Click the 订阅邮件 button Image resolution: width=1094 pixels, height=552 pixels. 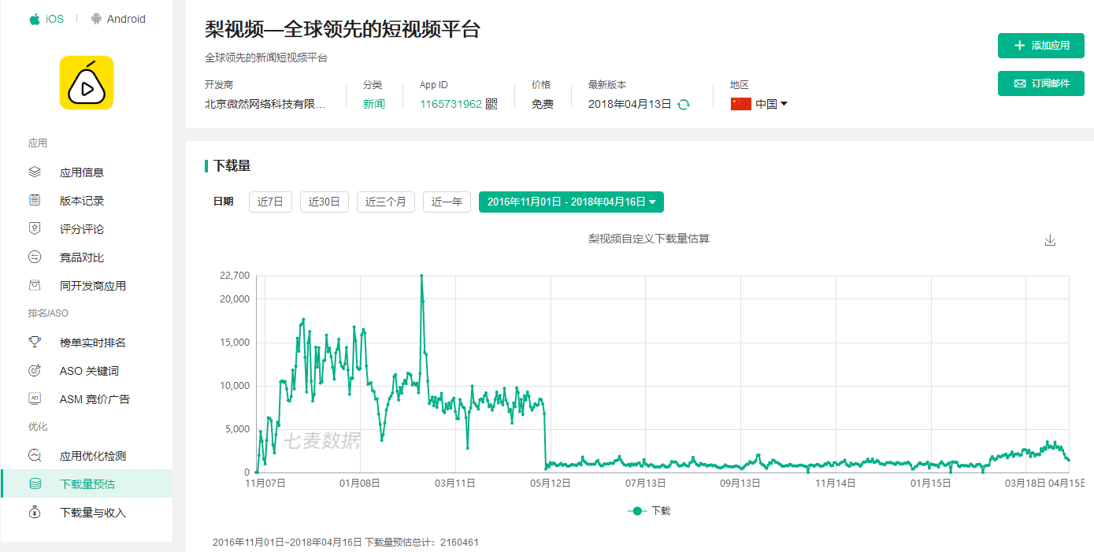(1041, 83)
